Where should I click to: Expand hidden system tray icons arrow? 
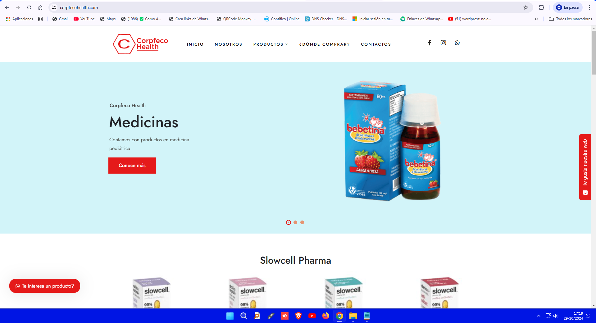[539, 316]
